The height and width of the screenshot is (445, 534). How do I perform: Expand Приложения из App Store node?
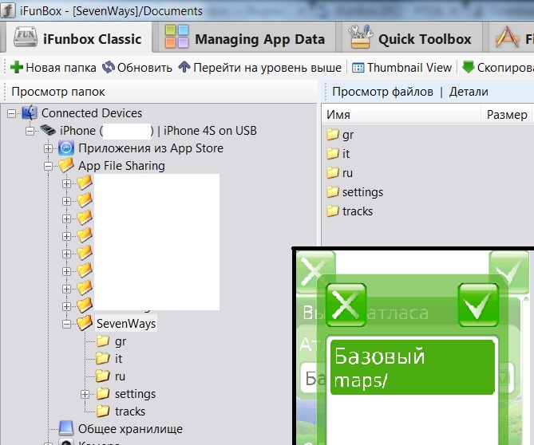point(49,148)
